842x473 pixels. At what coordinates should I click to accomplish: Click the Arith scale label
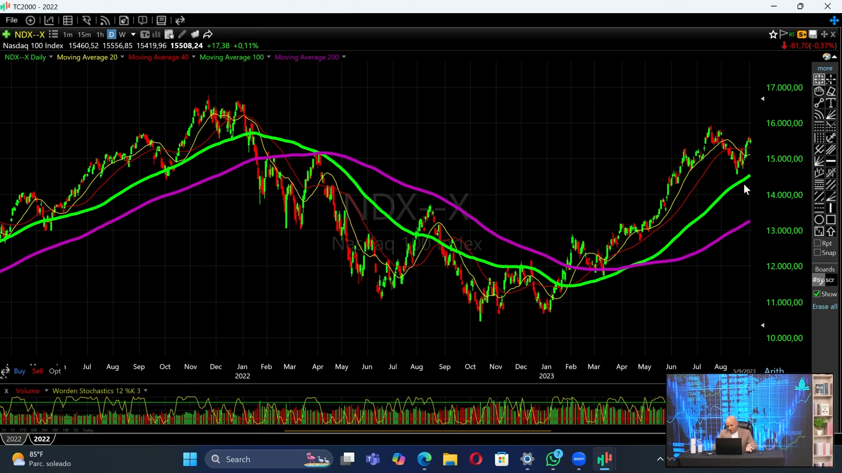coord(774,371)
